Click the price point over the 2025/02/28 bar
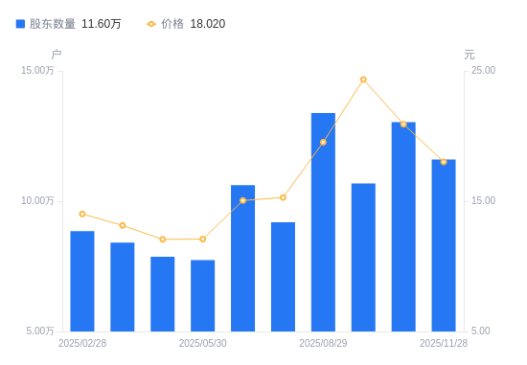527x365 pixels. 82,214
